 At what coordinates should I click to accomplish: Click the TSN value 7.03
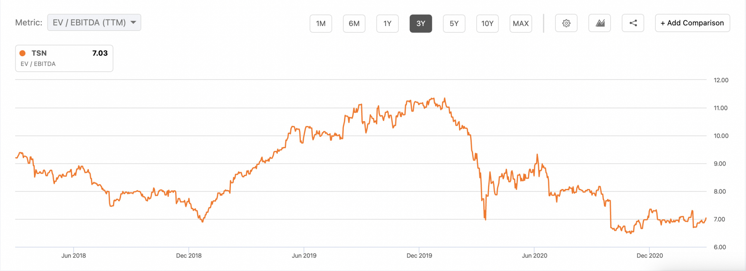point(100,53)
